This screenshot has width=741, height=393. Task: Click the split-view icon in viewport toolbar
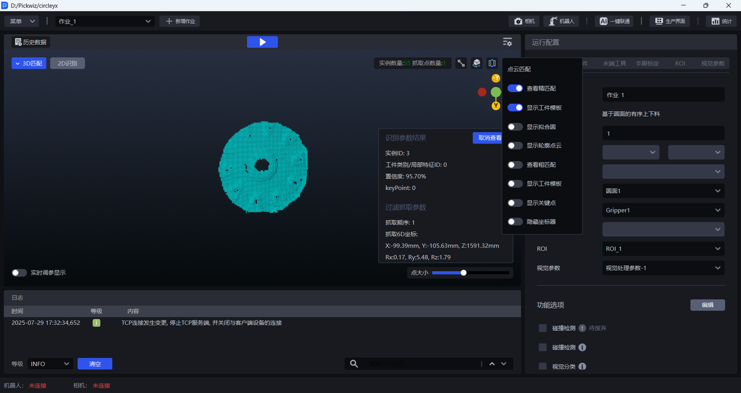click(x=492, y=64)
